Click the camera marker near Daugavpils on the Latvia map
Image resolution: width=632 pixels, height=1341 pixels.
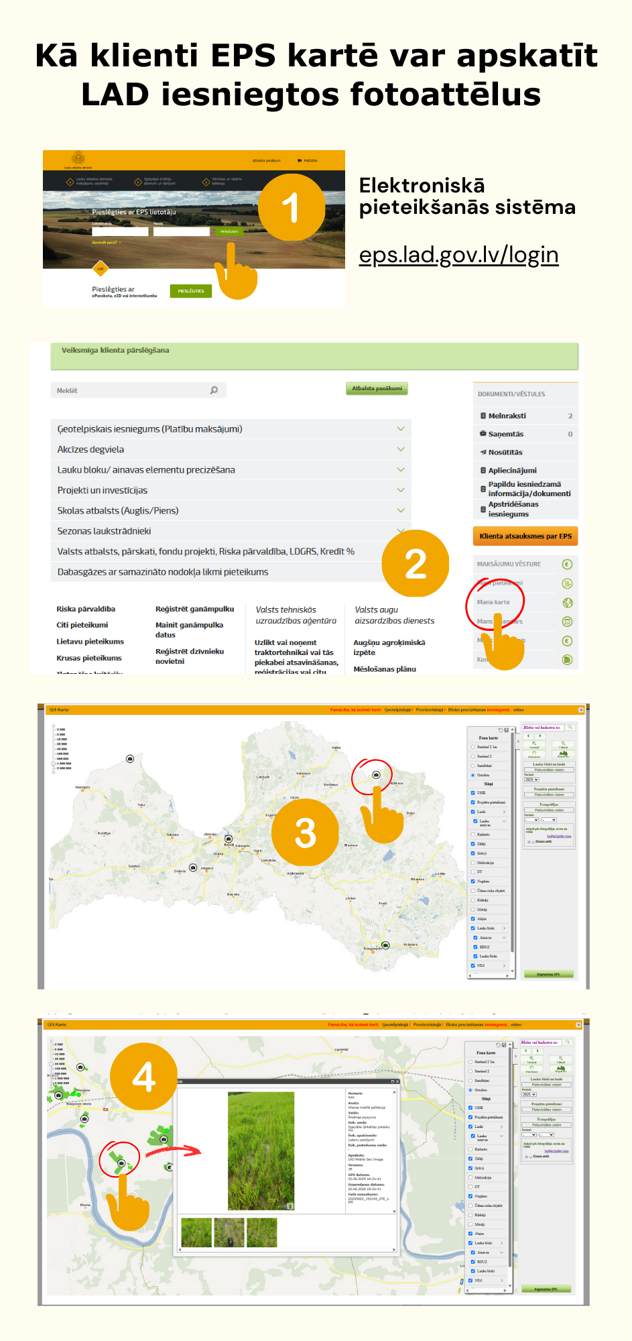385,945
